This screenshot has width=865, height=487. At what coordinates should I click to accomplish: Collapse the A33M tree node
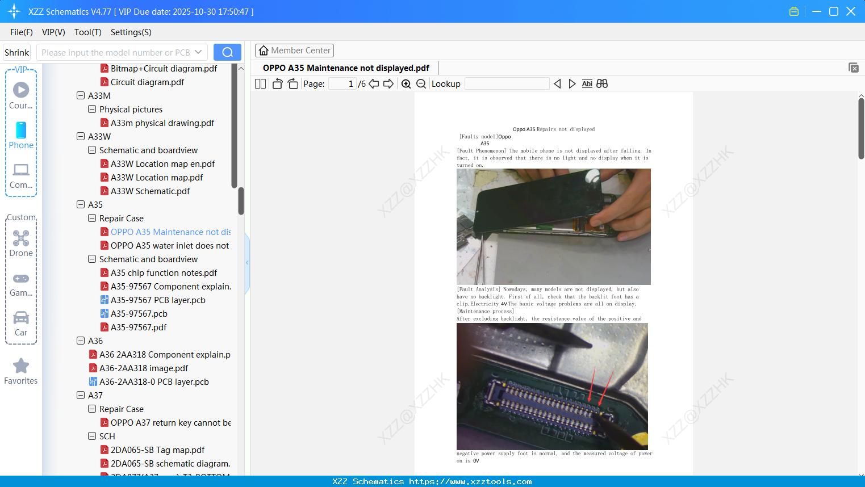81,96
